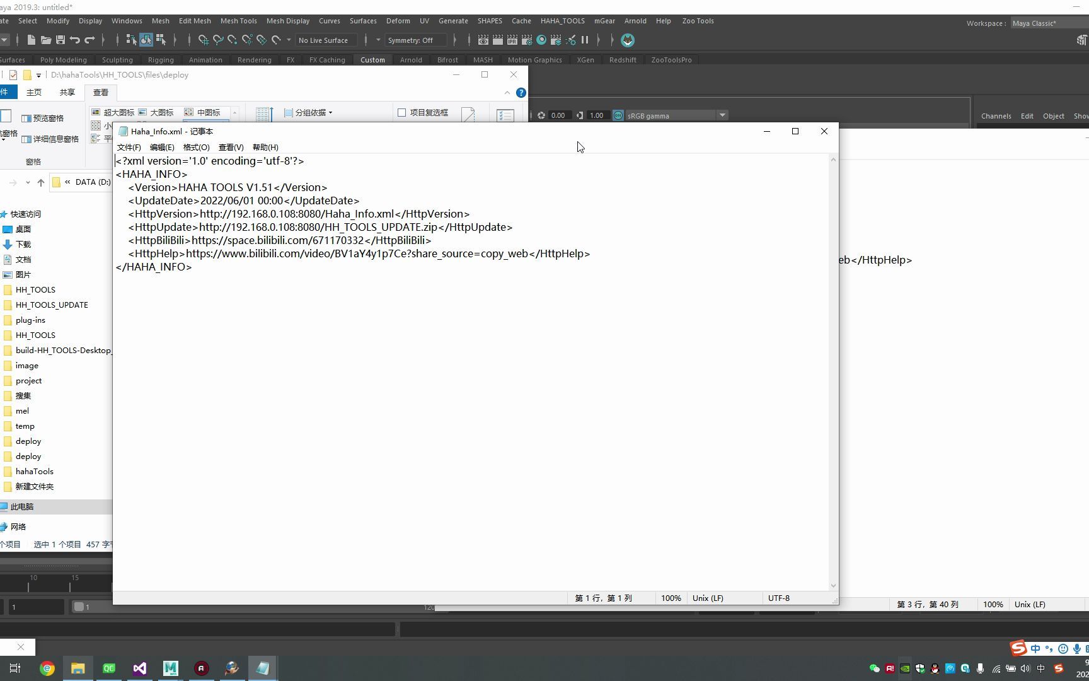This screenshot has height=681, width=1089.
Task: Toggle 详细信息窗格 details pane in Explorer
Action: (x=50, y=139)
